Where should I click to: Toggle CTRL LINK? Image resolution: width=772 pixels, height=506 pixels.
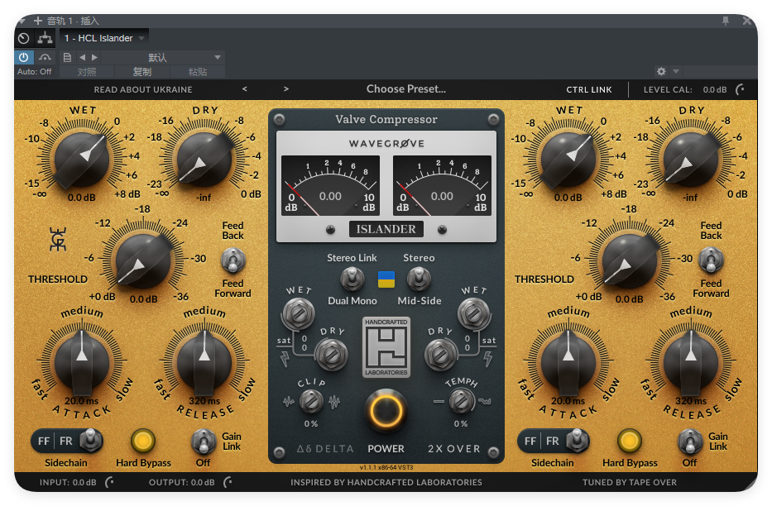pyautogui.click(x=589, y=89)
